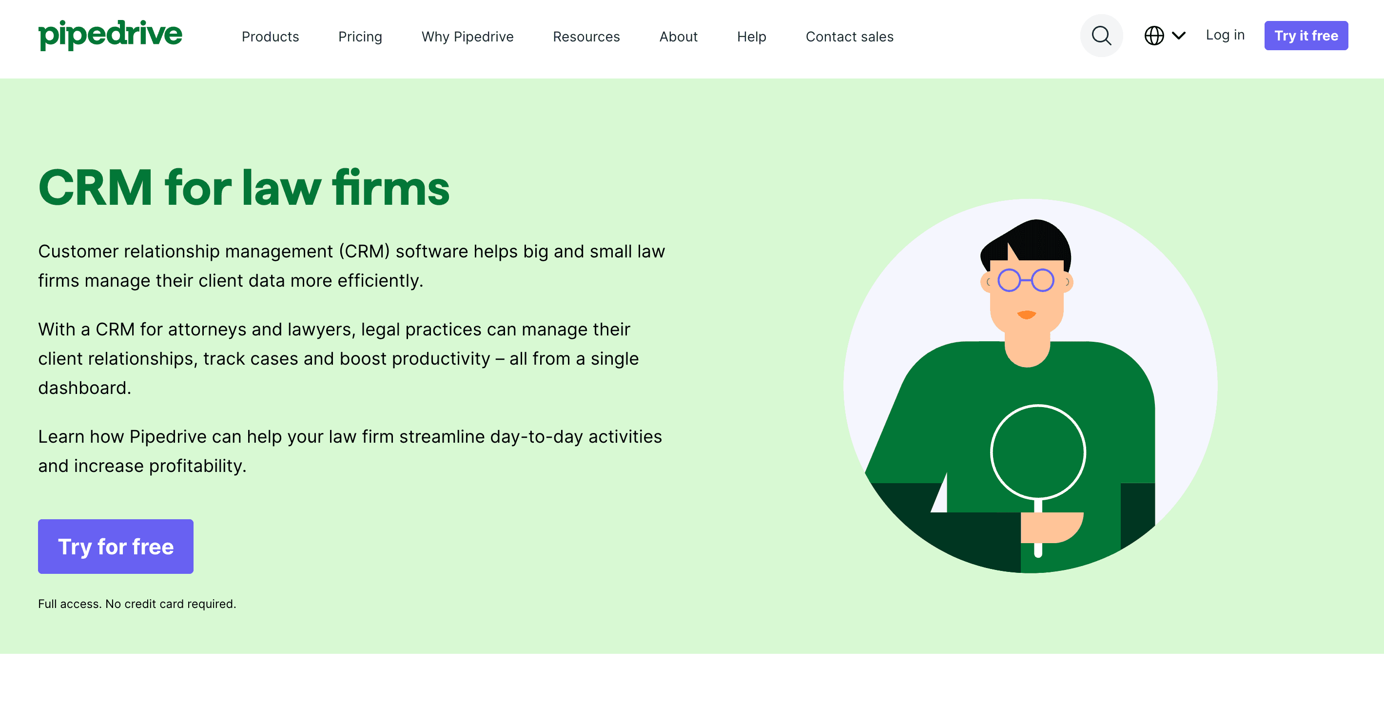Expand the Products dropdown menu
Viewport: 1384px width, 705px height.
tap(271, 37)
